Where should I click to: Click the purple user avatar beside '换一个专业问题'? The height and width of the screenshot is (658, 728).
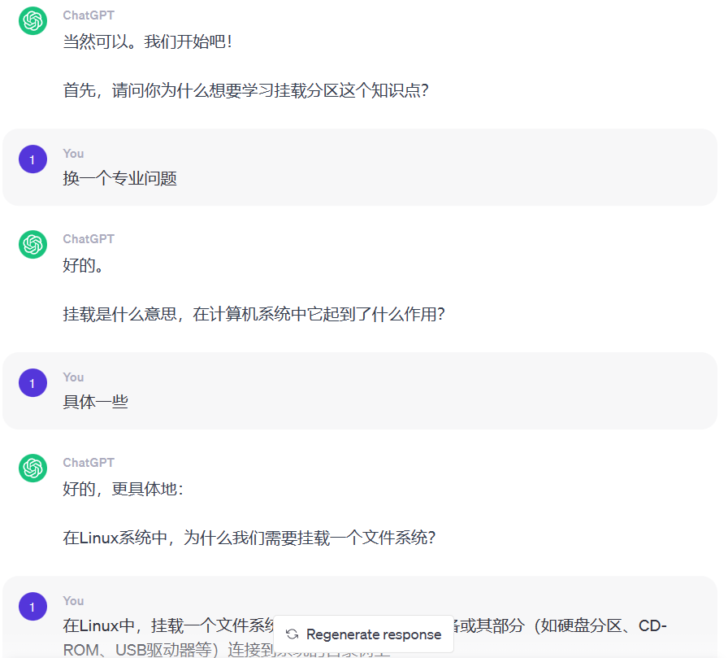pyautogui.click(x=32, y=159)
